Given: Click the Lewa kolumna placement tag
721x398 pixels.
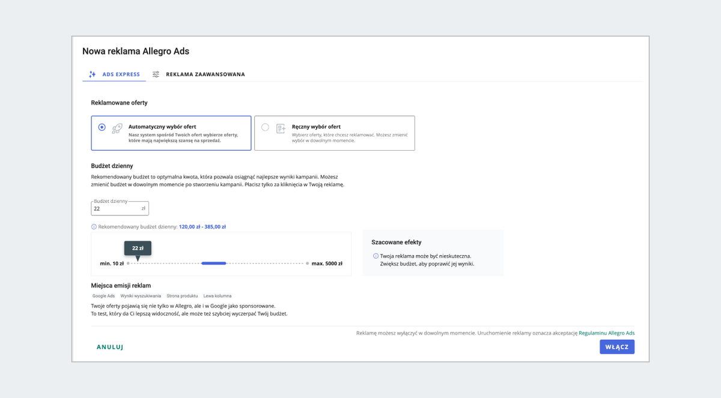Looking at the screenshot, I should coord(218,296).
